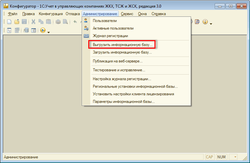Click the Update database configuration icon
250x163 pixels.
pyautogui.click(x=26, y=30)
